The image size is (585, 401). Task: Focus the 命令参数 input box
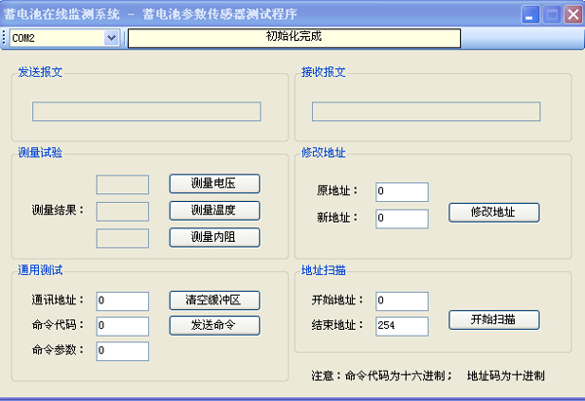tap(122, 351)
